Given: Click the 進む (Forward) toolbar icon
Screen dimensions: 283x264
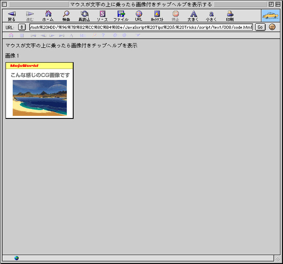Looking at the screenshot, I should 30,16.
